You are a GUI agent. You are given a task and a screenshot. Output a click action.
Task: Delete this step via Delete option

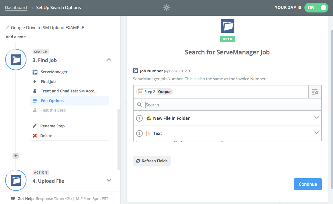(46, 136)
